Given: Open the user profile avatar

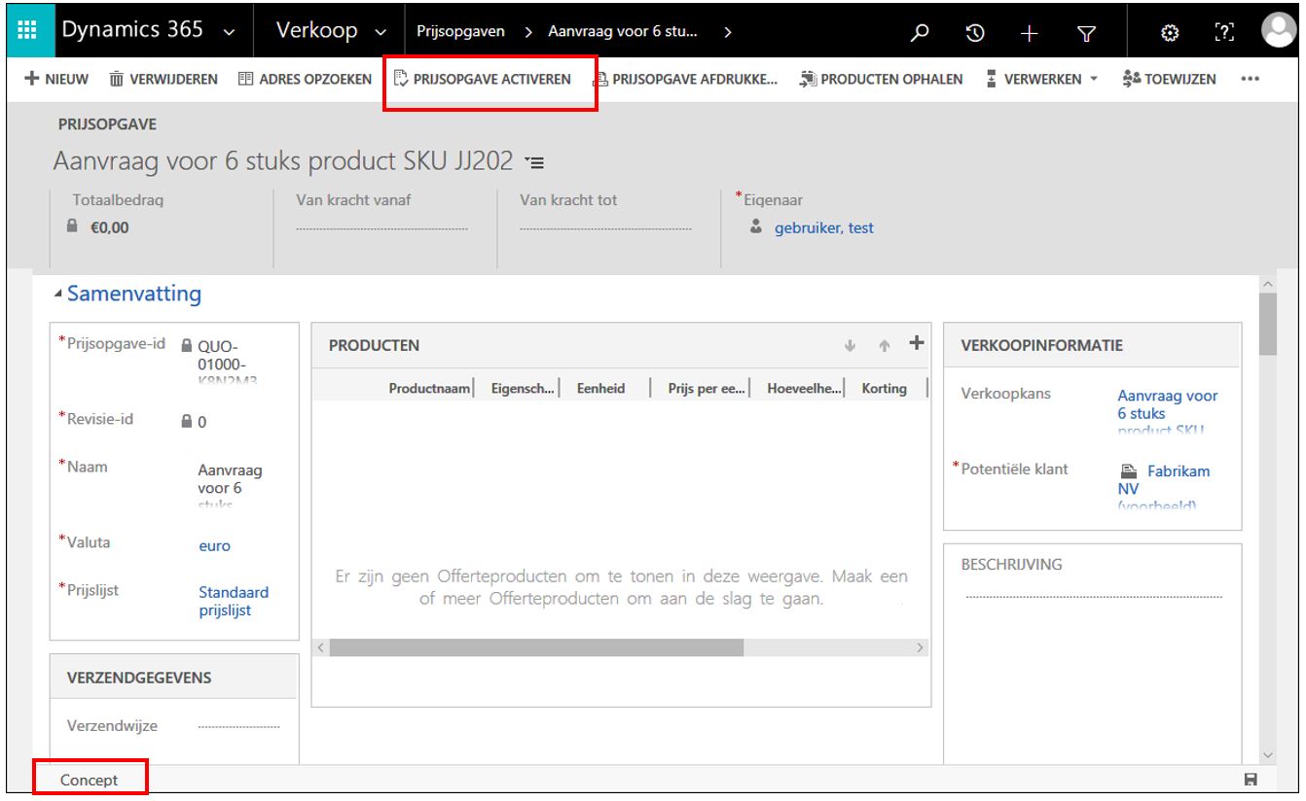Looking at the screenshot, I should click(1279, 31).
